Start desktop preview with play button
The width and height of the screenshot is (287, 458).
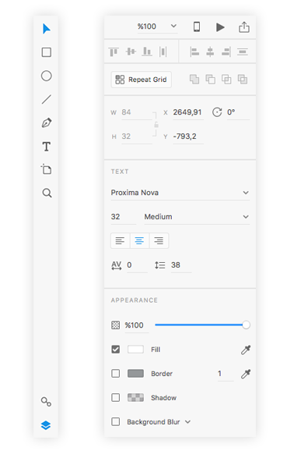click(220, 27)
